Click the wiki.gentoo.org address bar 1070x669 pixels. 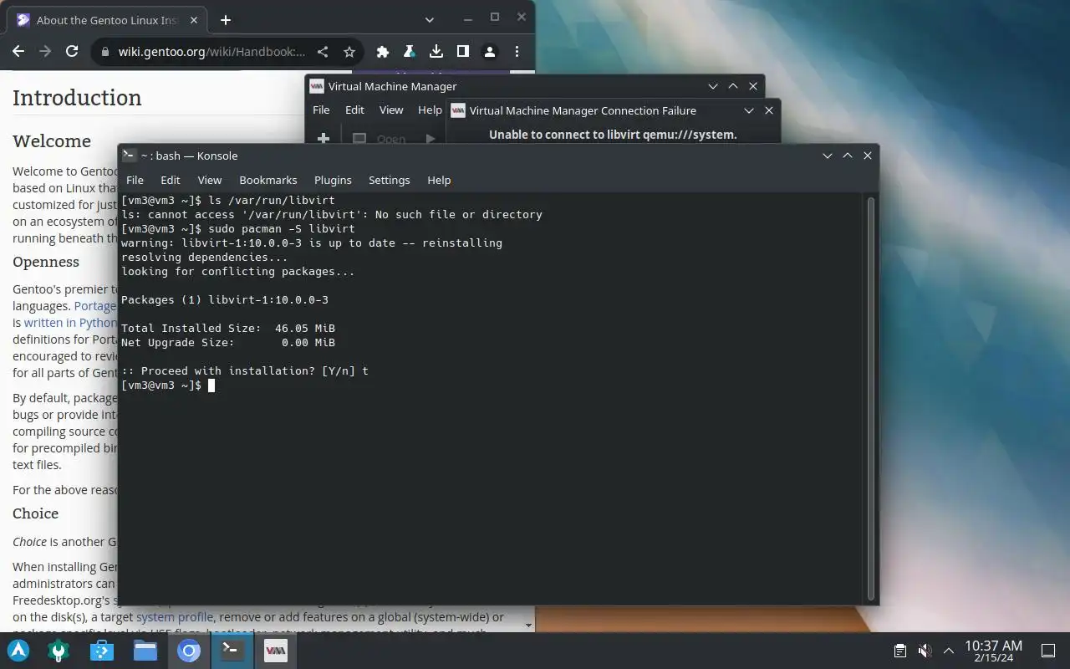(212, 52)
